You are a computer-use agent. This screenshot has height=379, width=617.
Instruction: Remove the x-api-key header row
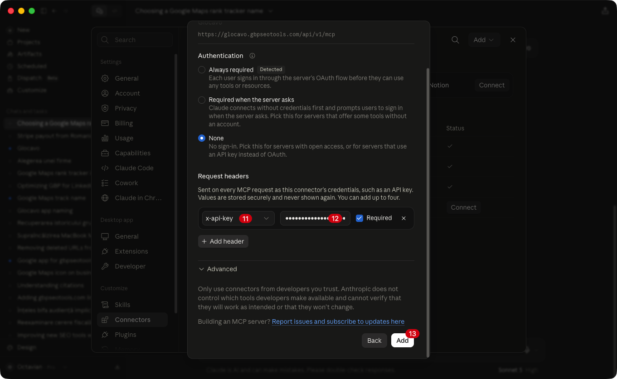click(403, 218)
